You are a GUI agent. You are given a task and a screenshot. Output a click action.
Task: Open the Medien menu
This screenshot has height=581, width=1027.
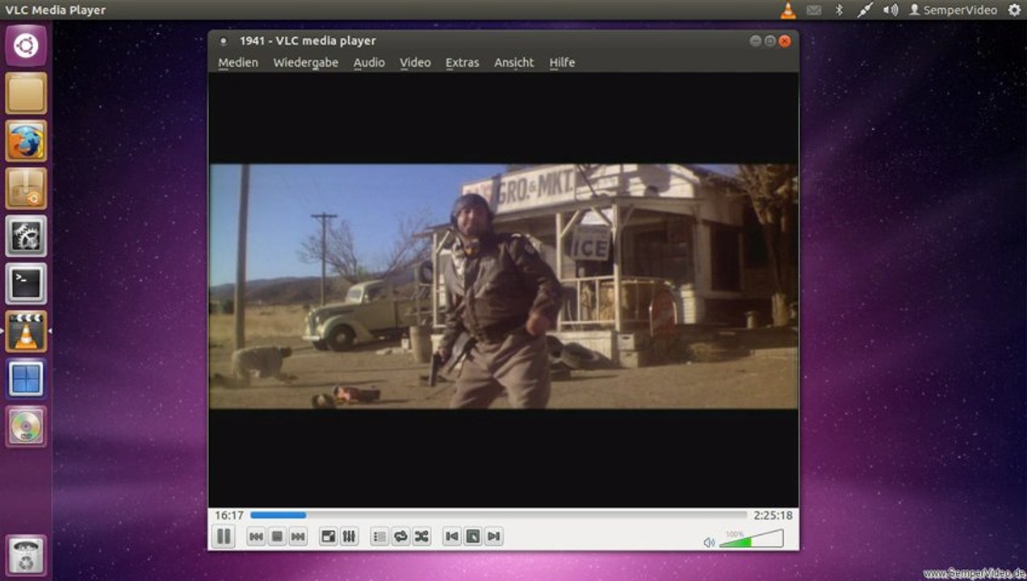pyautogui.click(x=238, y=62)
